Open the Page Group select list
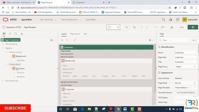199x112 pixels. pos(185,67)
